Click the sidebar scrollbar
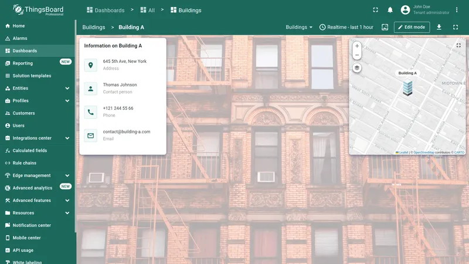The width and height of the screenshot is (469, 264). tap(76, 126)
